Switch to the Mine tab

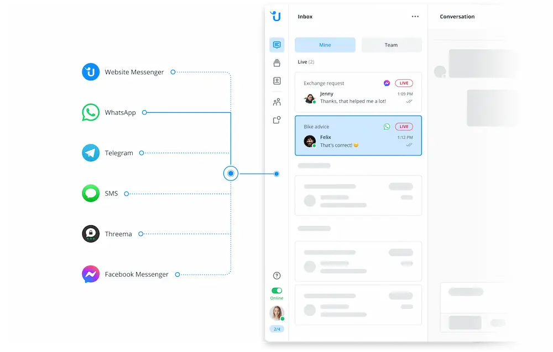(325, 45)
